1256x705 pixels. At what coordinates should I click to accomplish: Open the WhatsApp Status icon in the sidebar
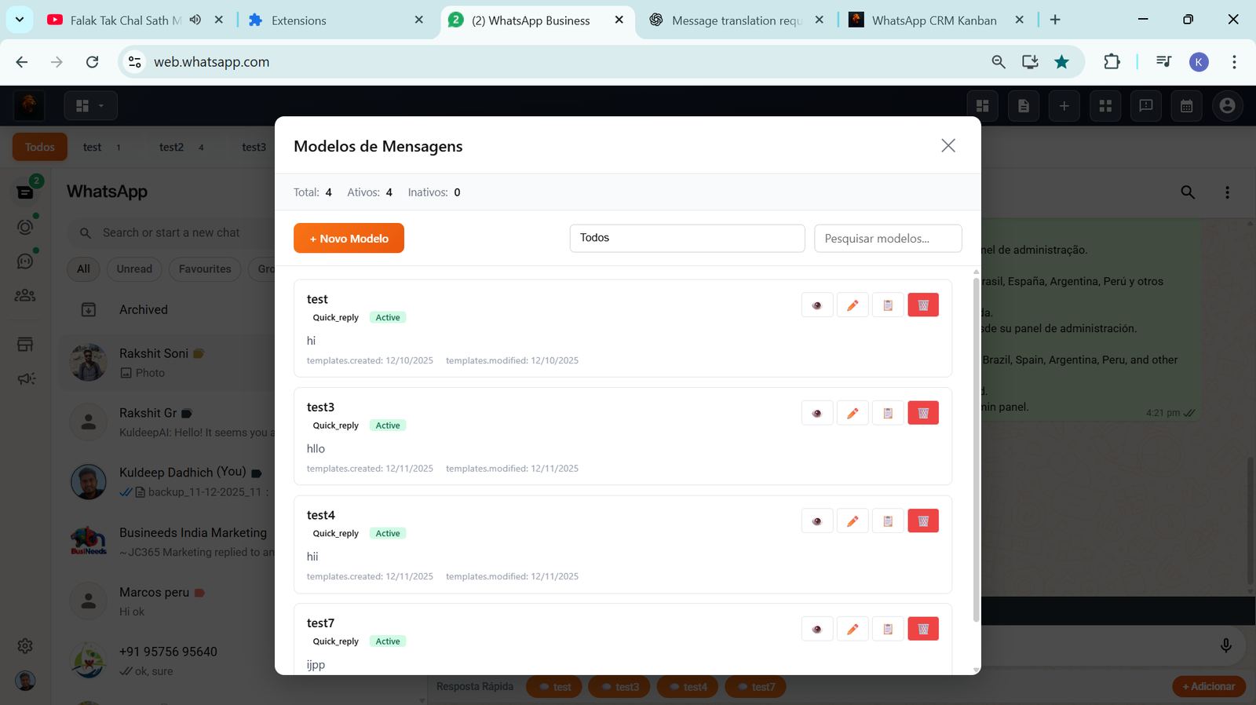pyautogui.click(x=25, y=227)
